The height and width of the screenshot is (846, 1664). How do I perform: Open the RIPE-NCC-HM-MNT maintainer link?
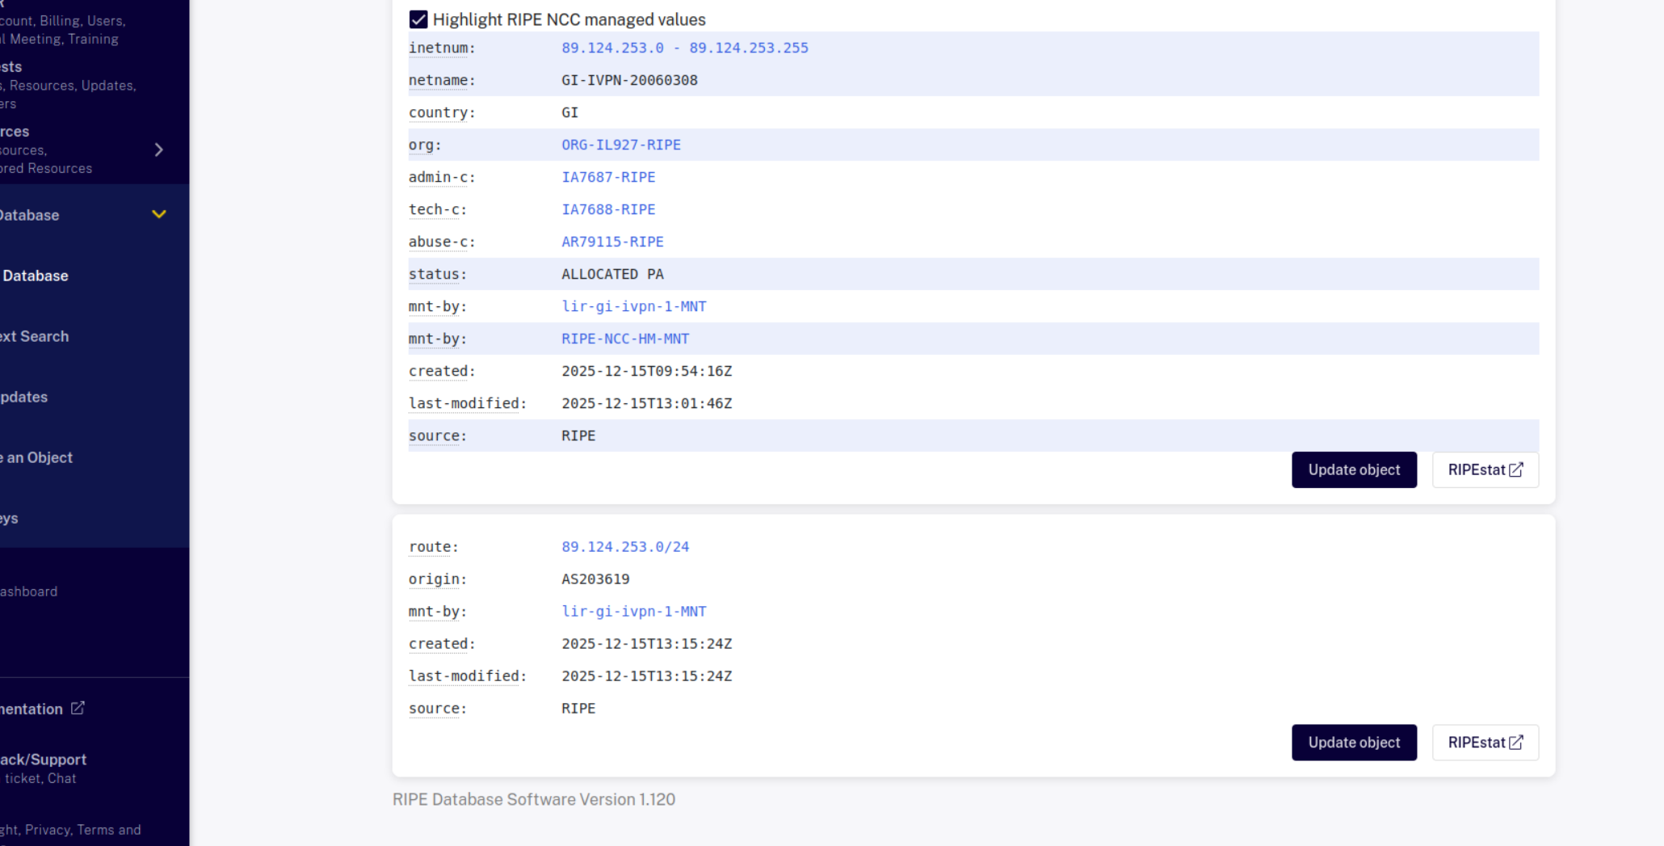tap(624, 339)
